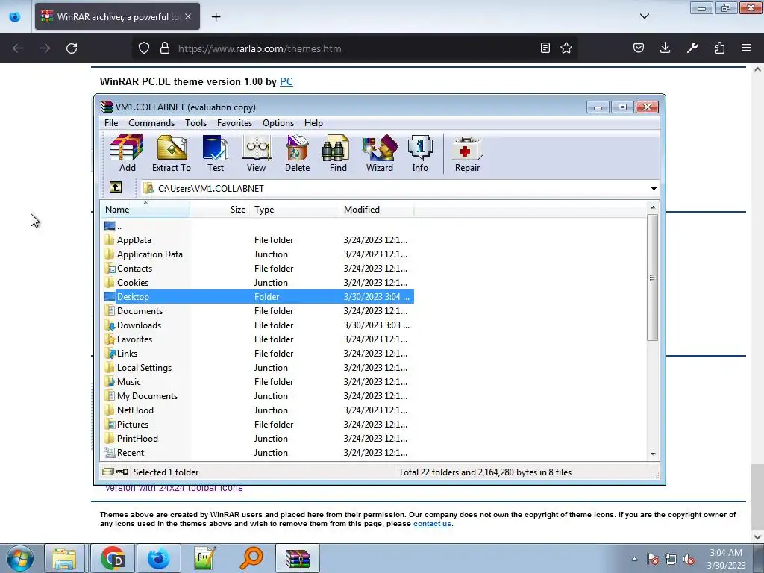Select the Extract To toolbar icon
Viewport: 764px width, 573px height.
[172, 154]
